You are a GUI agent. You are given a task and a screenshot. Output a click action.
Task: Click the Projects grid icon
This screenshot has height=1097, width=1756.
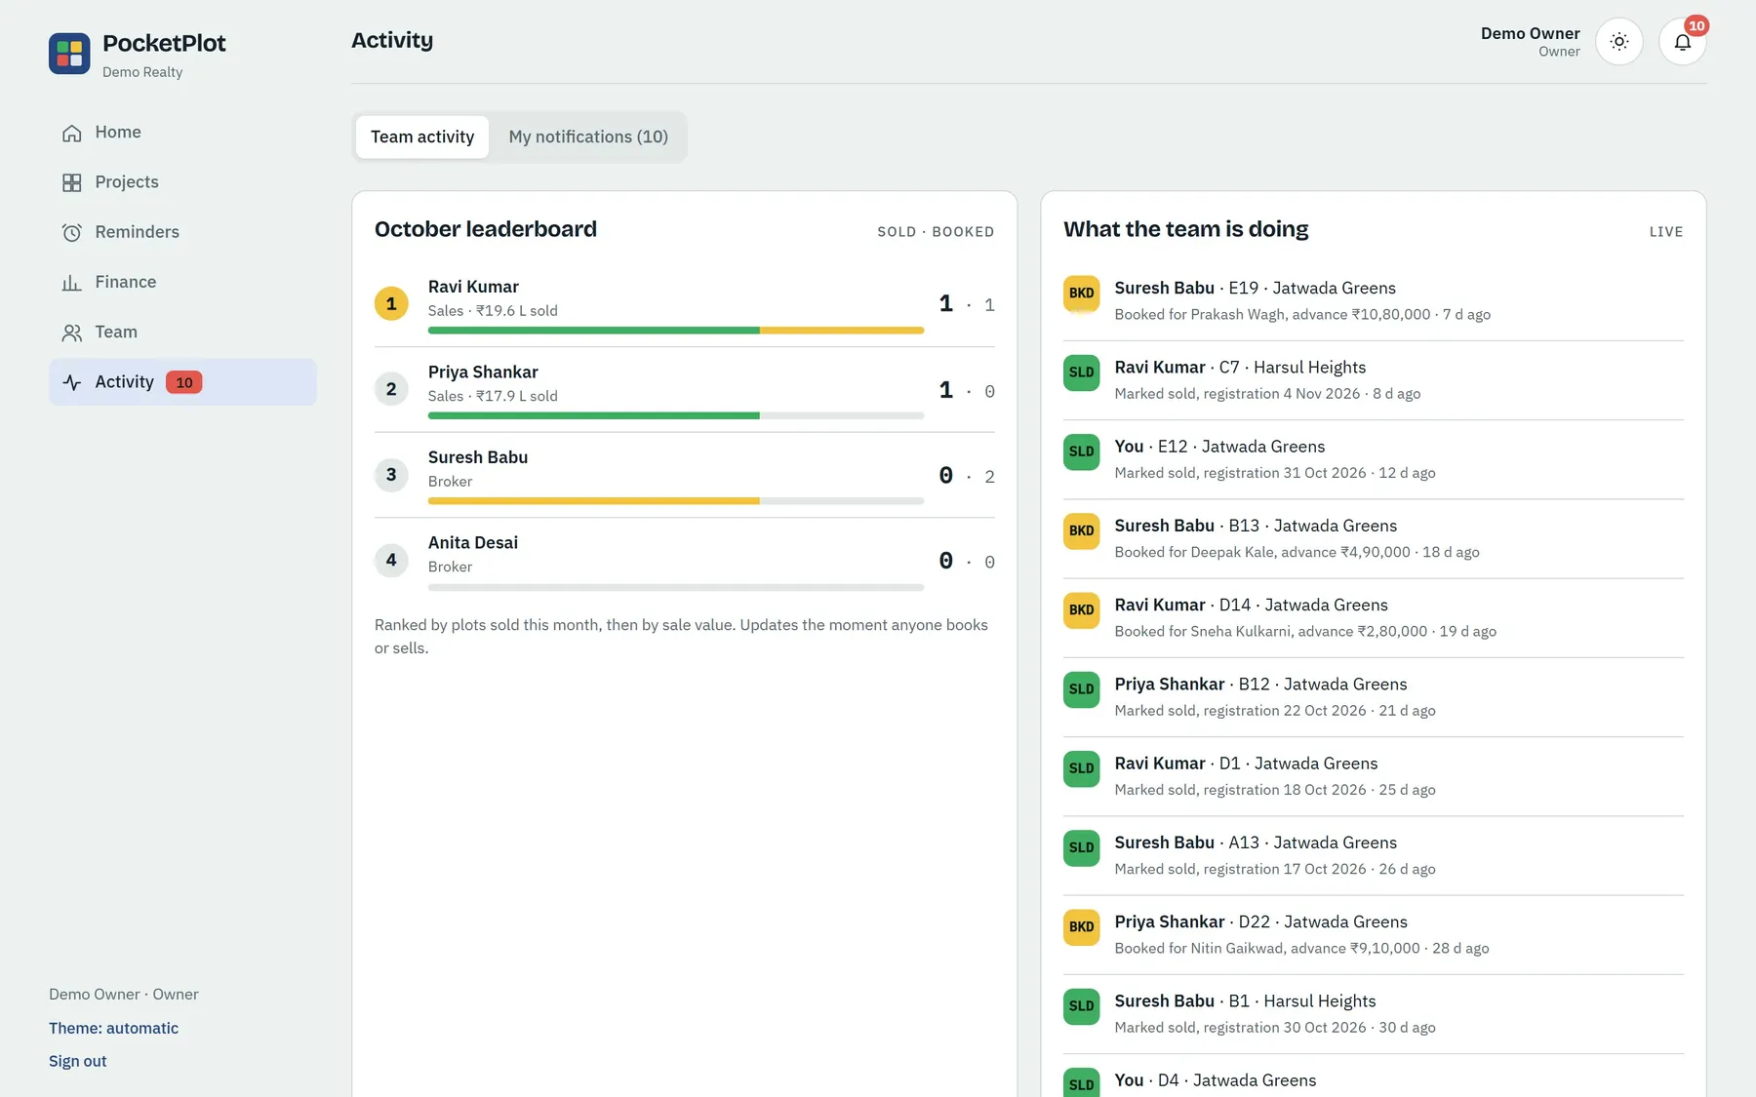pyautogui.click(x=72, y=182)
